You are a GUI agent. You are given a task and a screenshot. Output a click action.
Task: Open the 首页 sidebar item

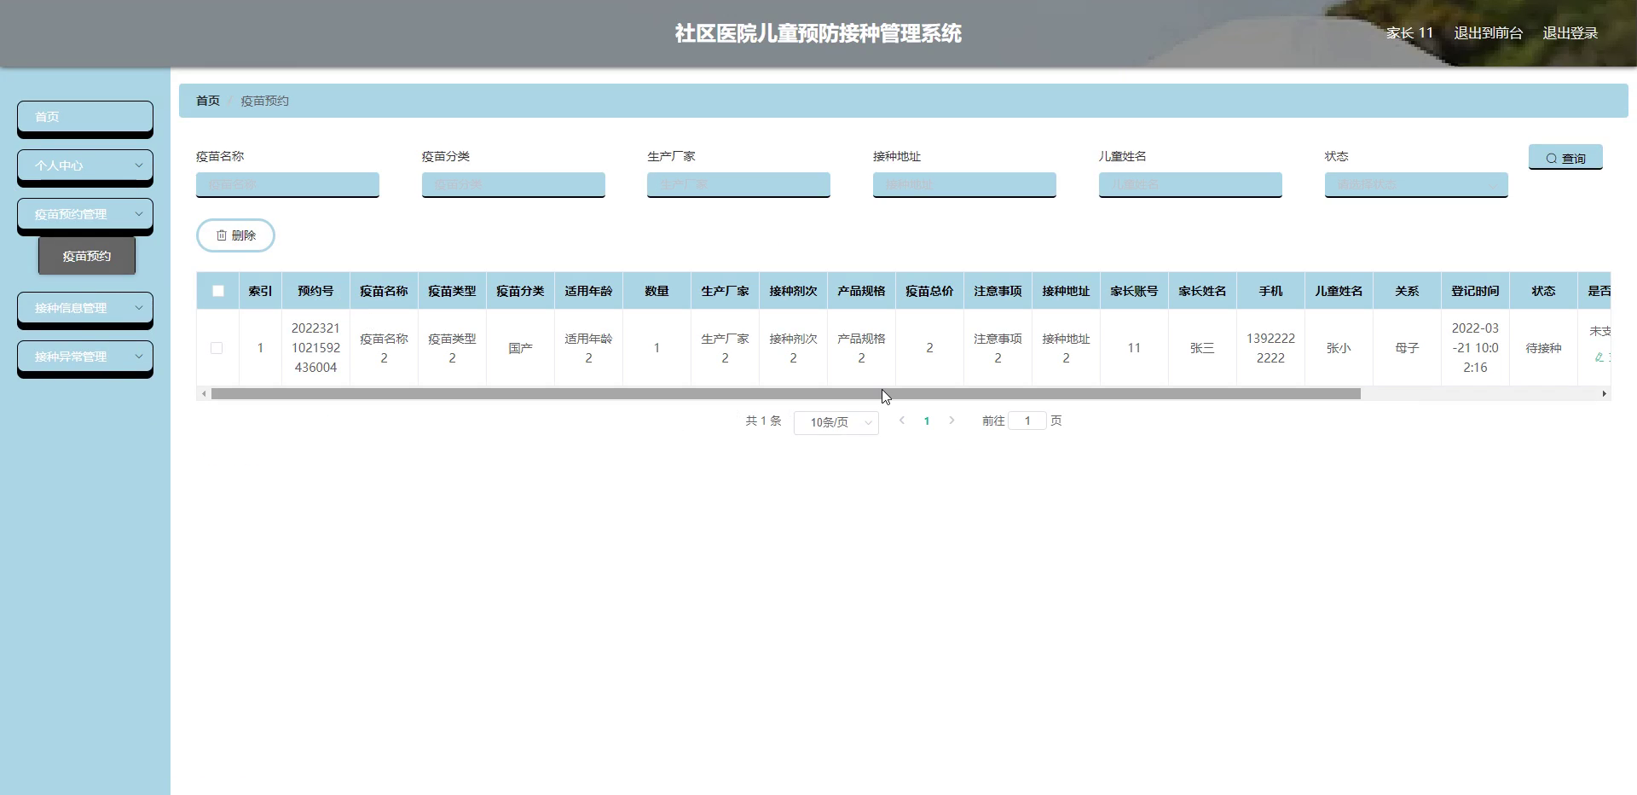(85, 117)
